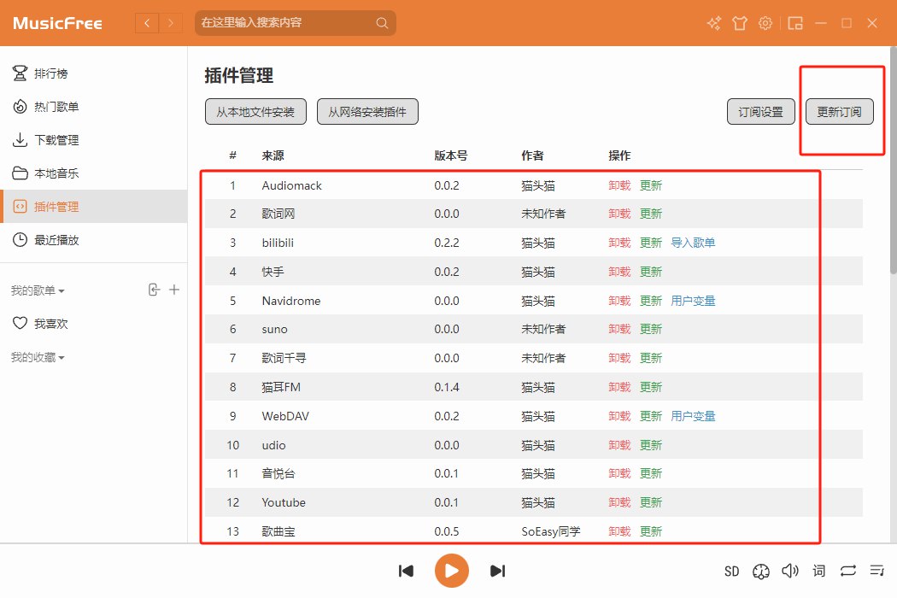Uninstall the 猫耳FM plugin
The height and width of the screenshot is (598, 897).
pos(619,387)
